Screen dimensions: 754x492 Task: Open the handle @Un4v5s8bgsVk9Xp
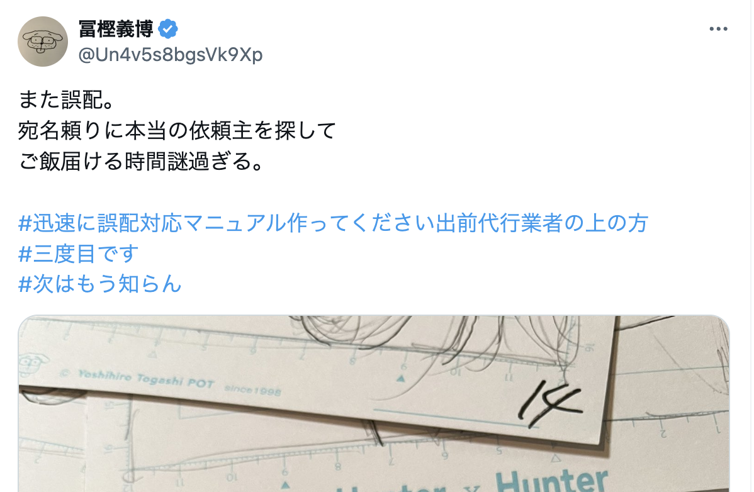click(170, 55)
